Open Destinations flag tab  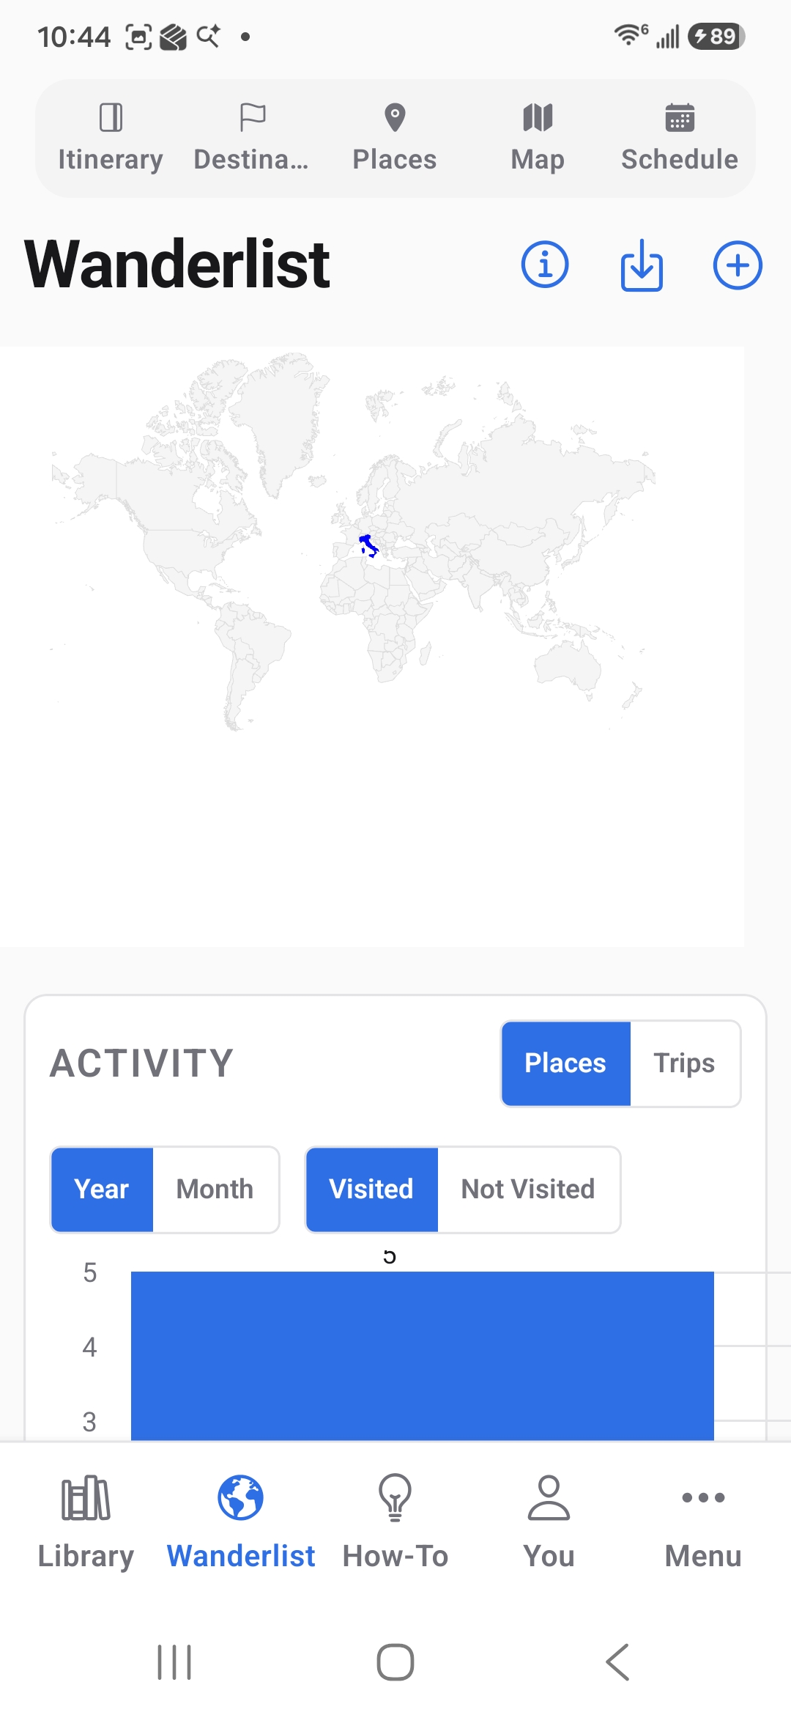pyautogui.click(x=252, y=138)
